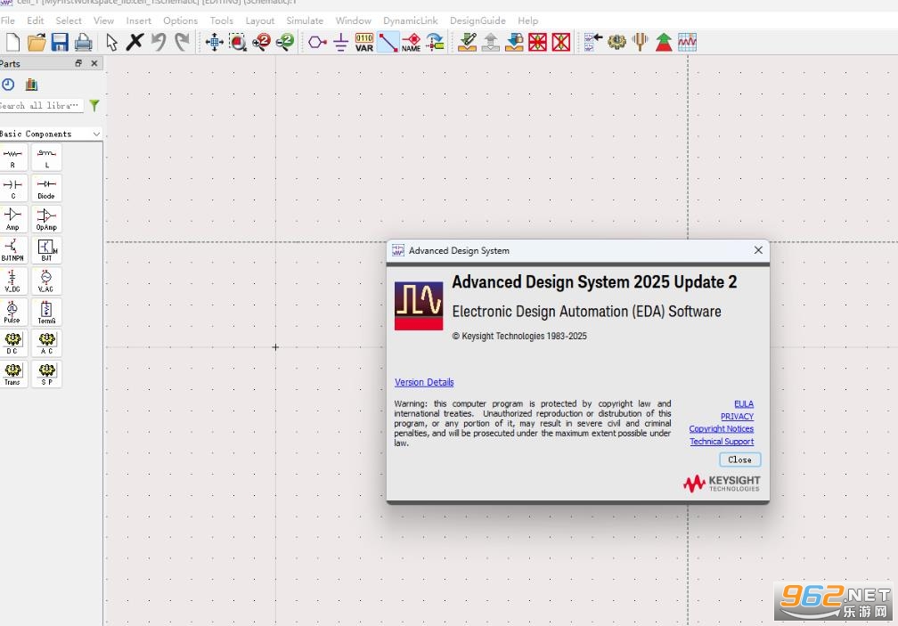Open the DesignGuide menu
This screenshot has width=898, height=626.
(x=478, y=20)
